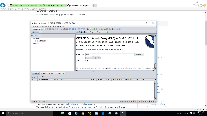This screenshot has width=207, height=116.
Task: Toggle break on all requests (green circle)
Action: coord(94,29)
